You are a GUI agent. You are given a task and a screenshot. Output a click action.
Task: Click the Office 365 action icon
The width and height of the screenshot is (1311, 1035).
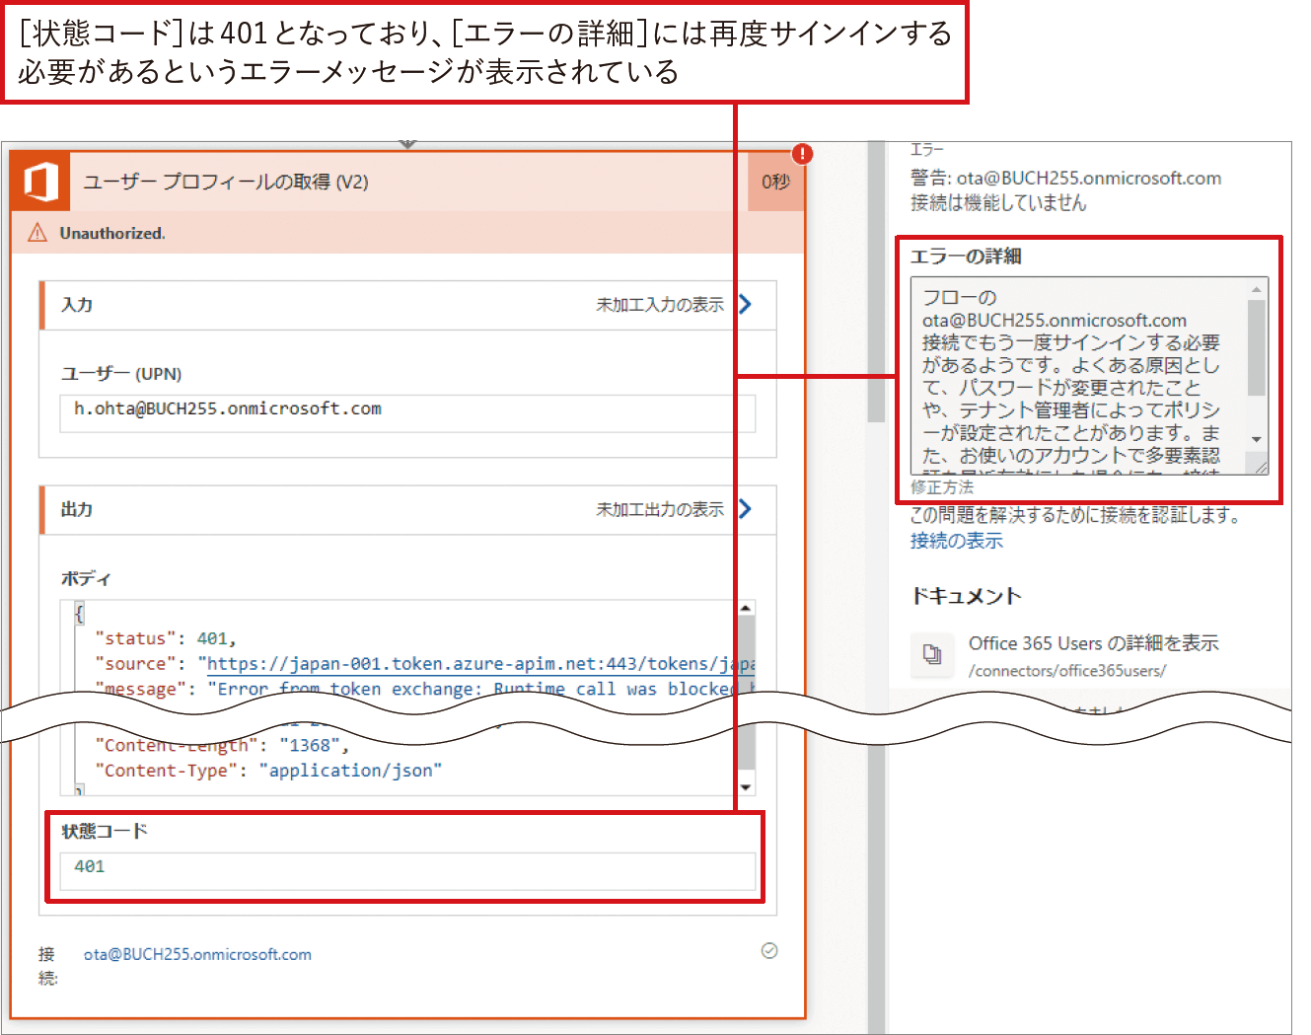coord(40,183)
